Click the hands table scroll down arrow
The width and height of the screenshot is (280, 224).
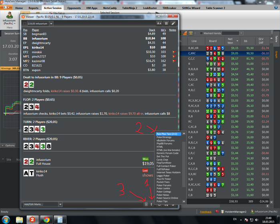coord(272,202)
